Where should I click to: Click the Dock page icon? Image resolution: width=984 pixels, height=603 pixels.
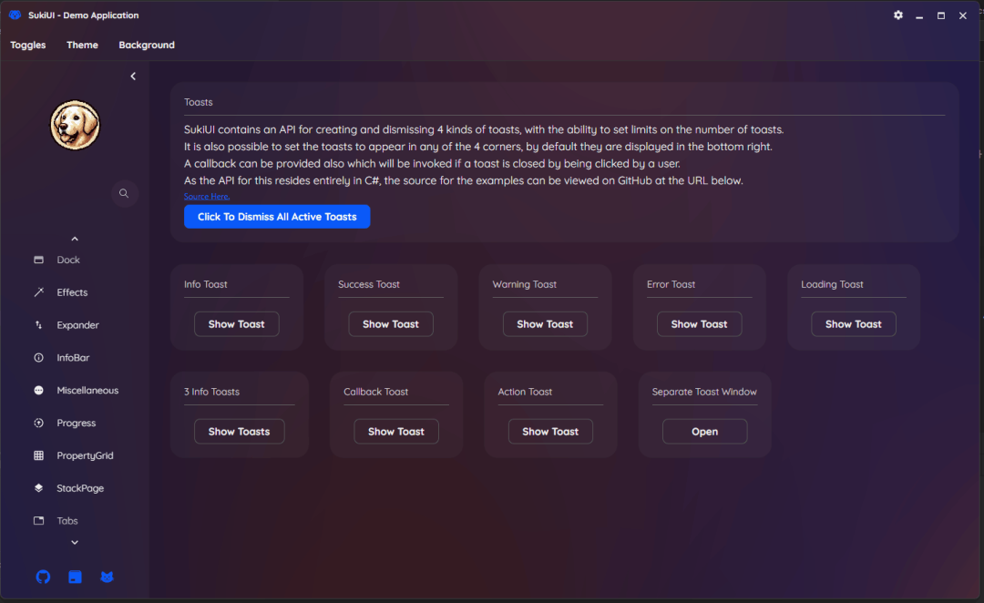click(x=39, y=260)
